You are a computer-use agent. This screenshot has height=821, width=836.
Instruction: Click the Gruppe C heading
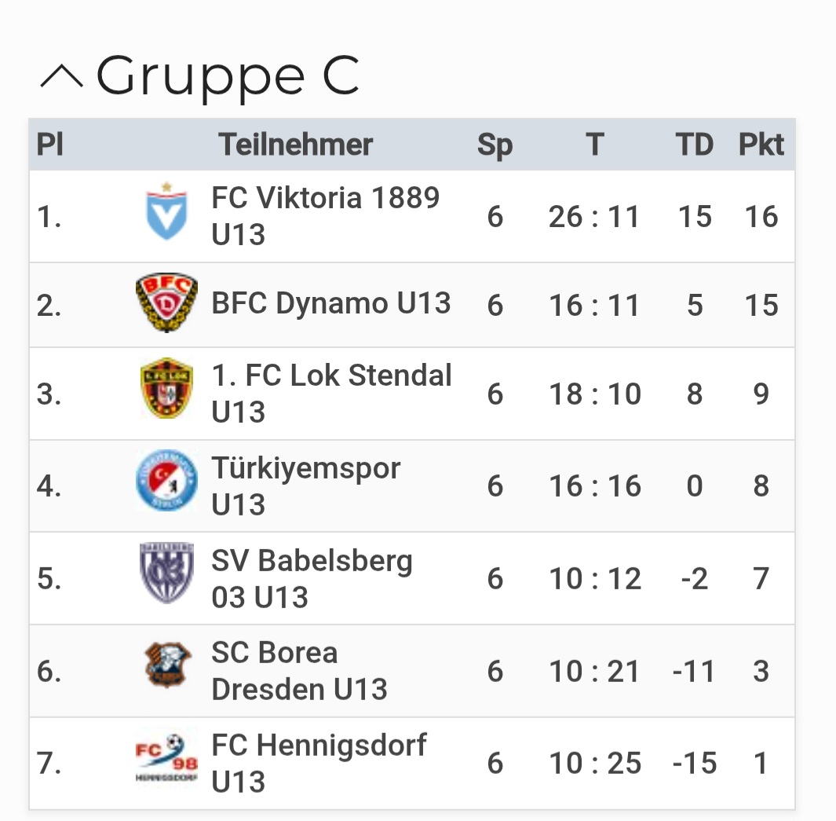pyautogui.click(x=228, y=76)
